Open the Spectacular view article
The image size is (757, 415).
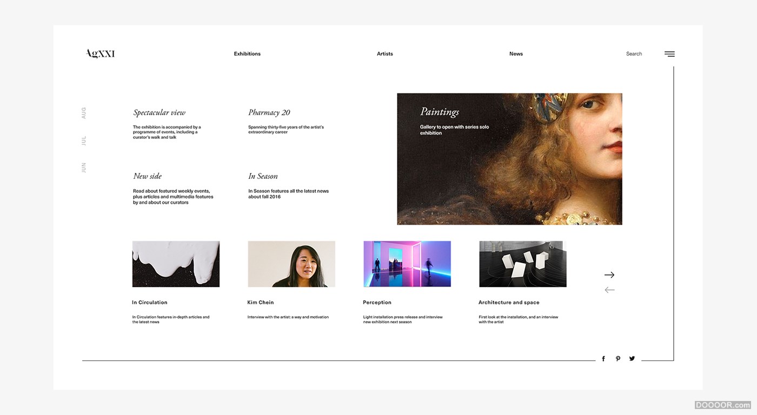[159, 112]
